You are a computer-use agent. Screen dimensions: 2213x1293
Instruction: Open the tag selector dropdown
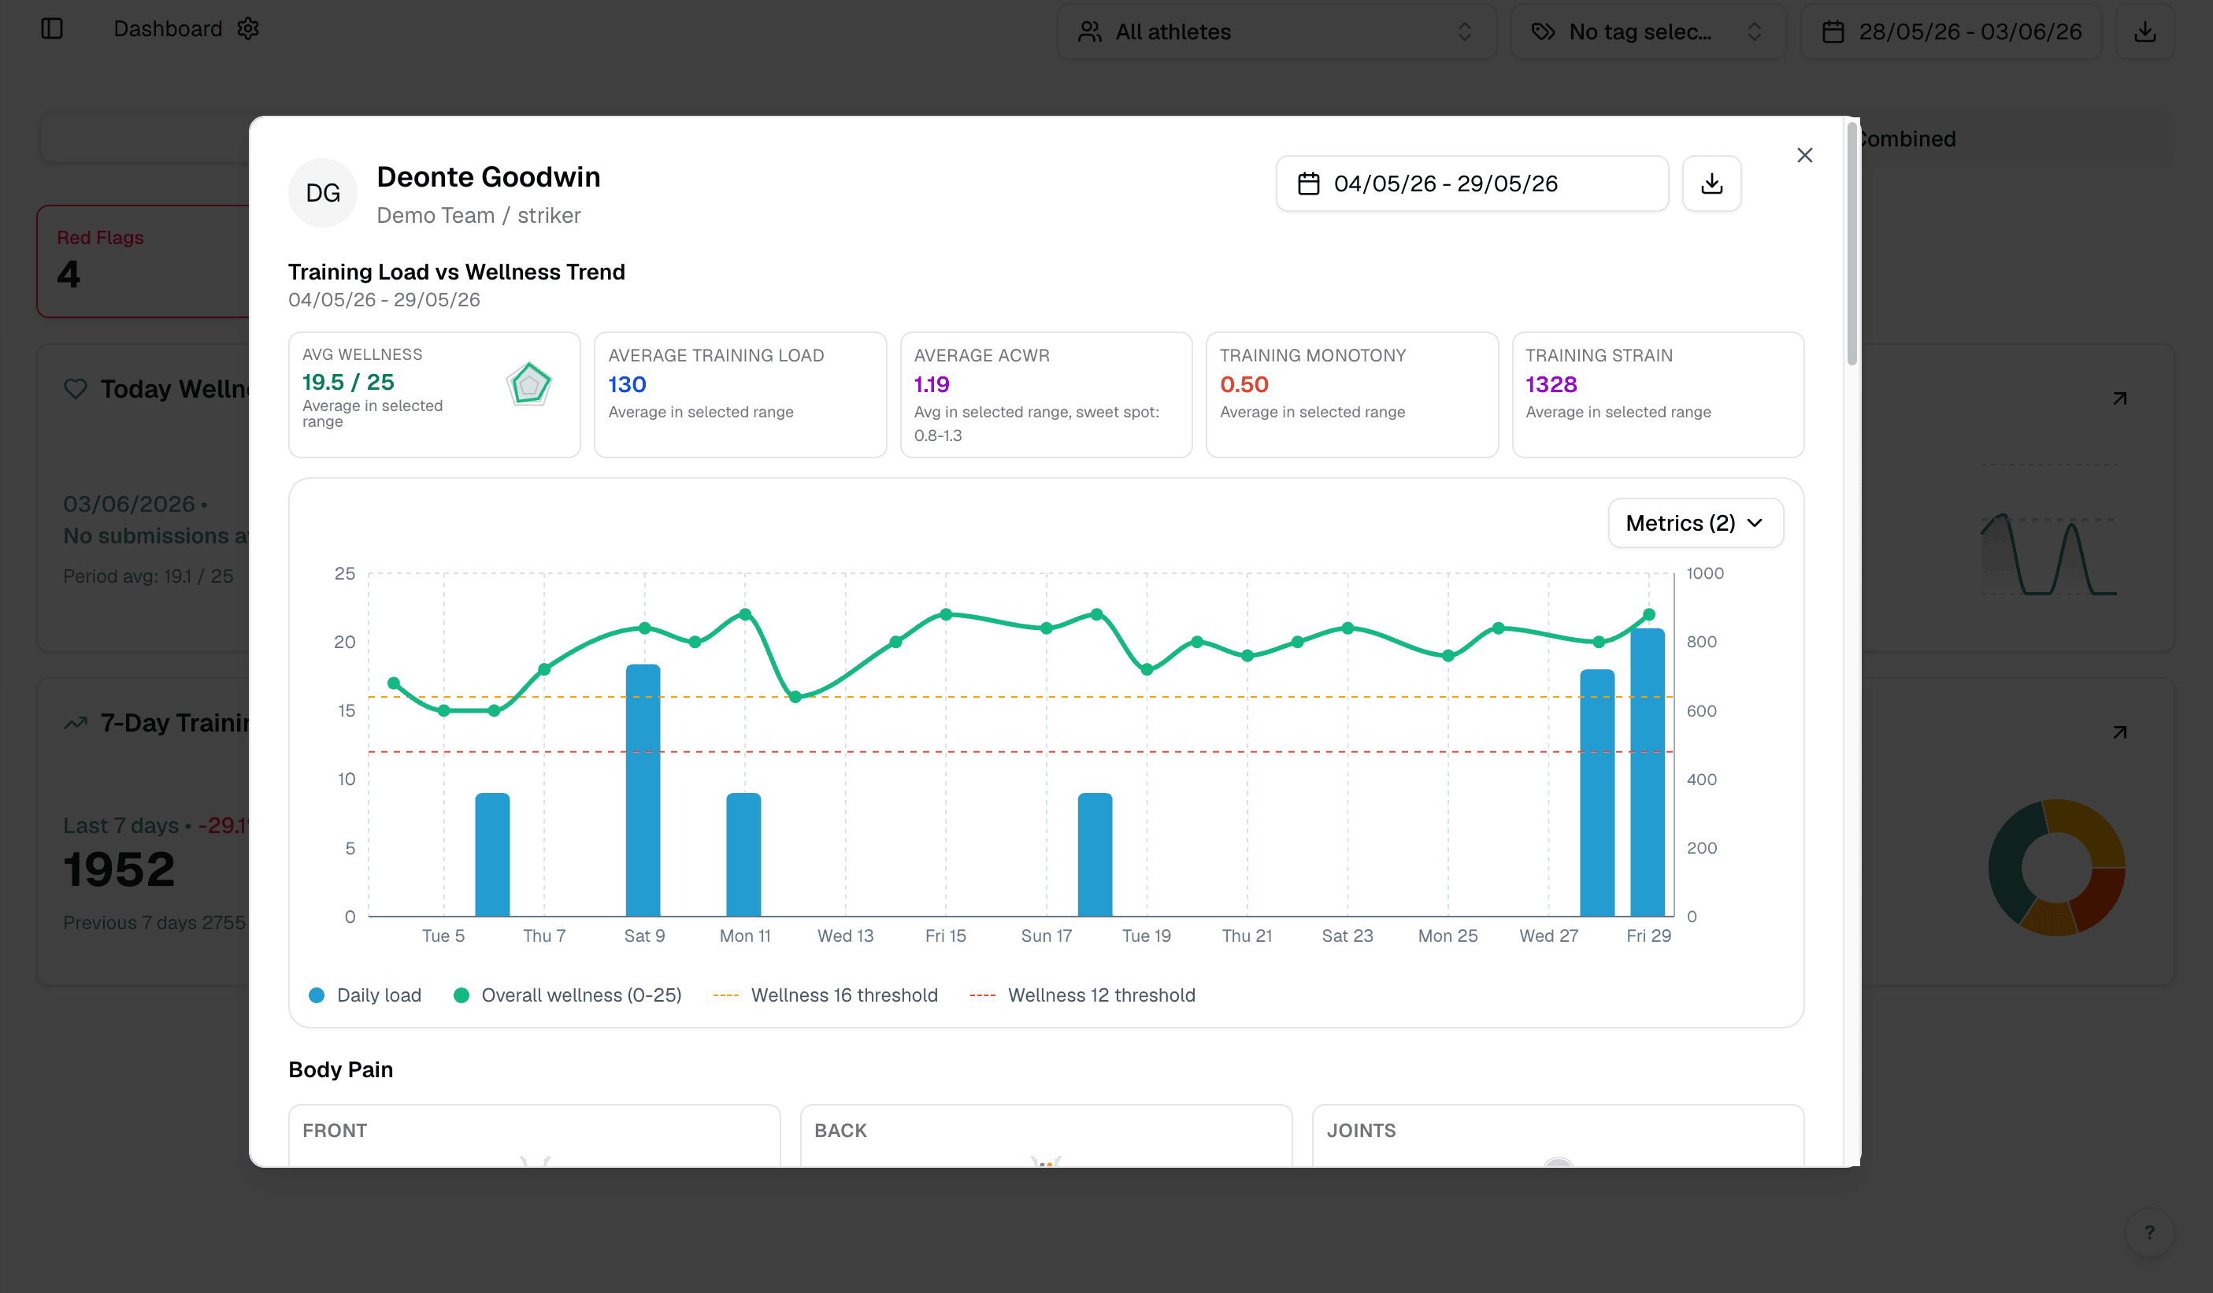click(x=1648, y=31)
